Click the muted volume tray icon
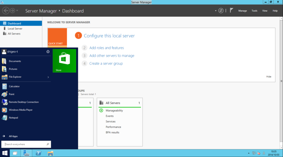 tap(259, 153)
